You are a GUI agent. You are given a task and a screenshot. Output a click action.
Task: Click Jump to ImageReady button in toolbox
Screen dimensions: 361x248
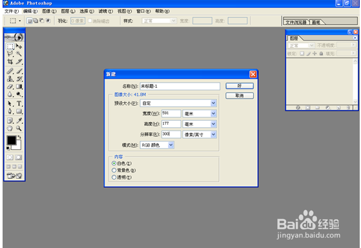[14, 176]
